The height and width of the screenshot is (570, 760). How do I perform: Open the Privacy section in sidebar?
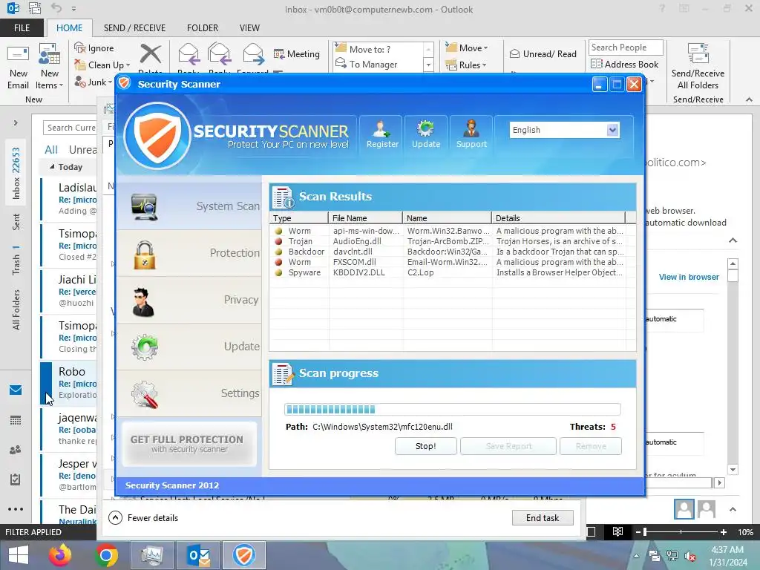point(189,300)
